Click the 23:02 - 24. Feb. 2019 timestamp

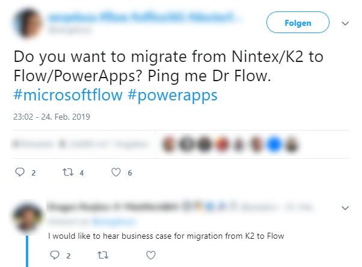[x=52, y=117]
